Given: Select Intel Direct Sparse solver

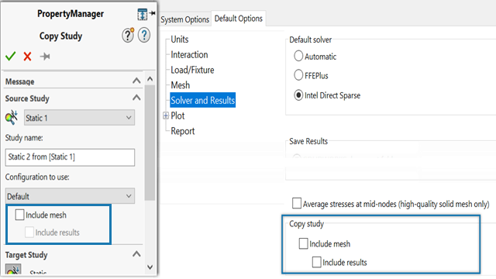Looking at the screenshot, I should tap(298, 95).
